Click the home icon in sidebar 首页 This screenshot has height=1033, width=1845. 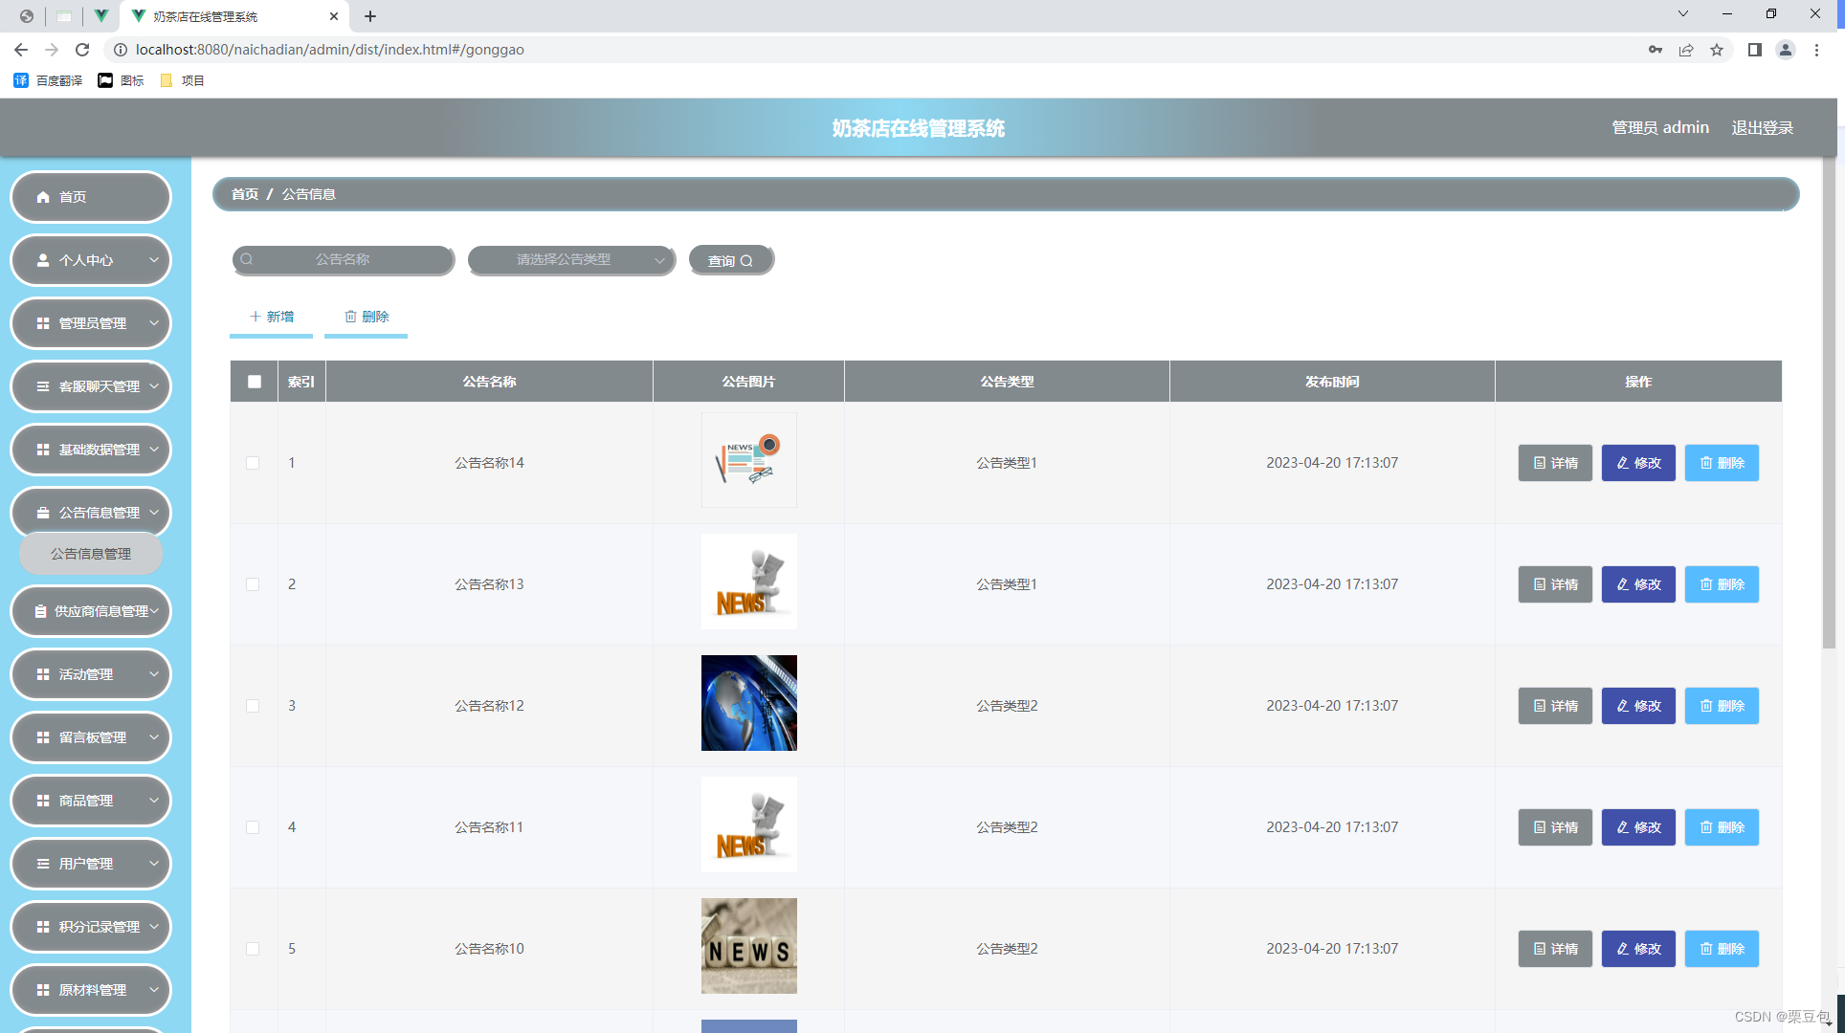coord(43,197)
